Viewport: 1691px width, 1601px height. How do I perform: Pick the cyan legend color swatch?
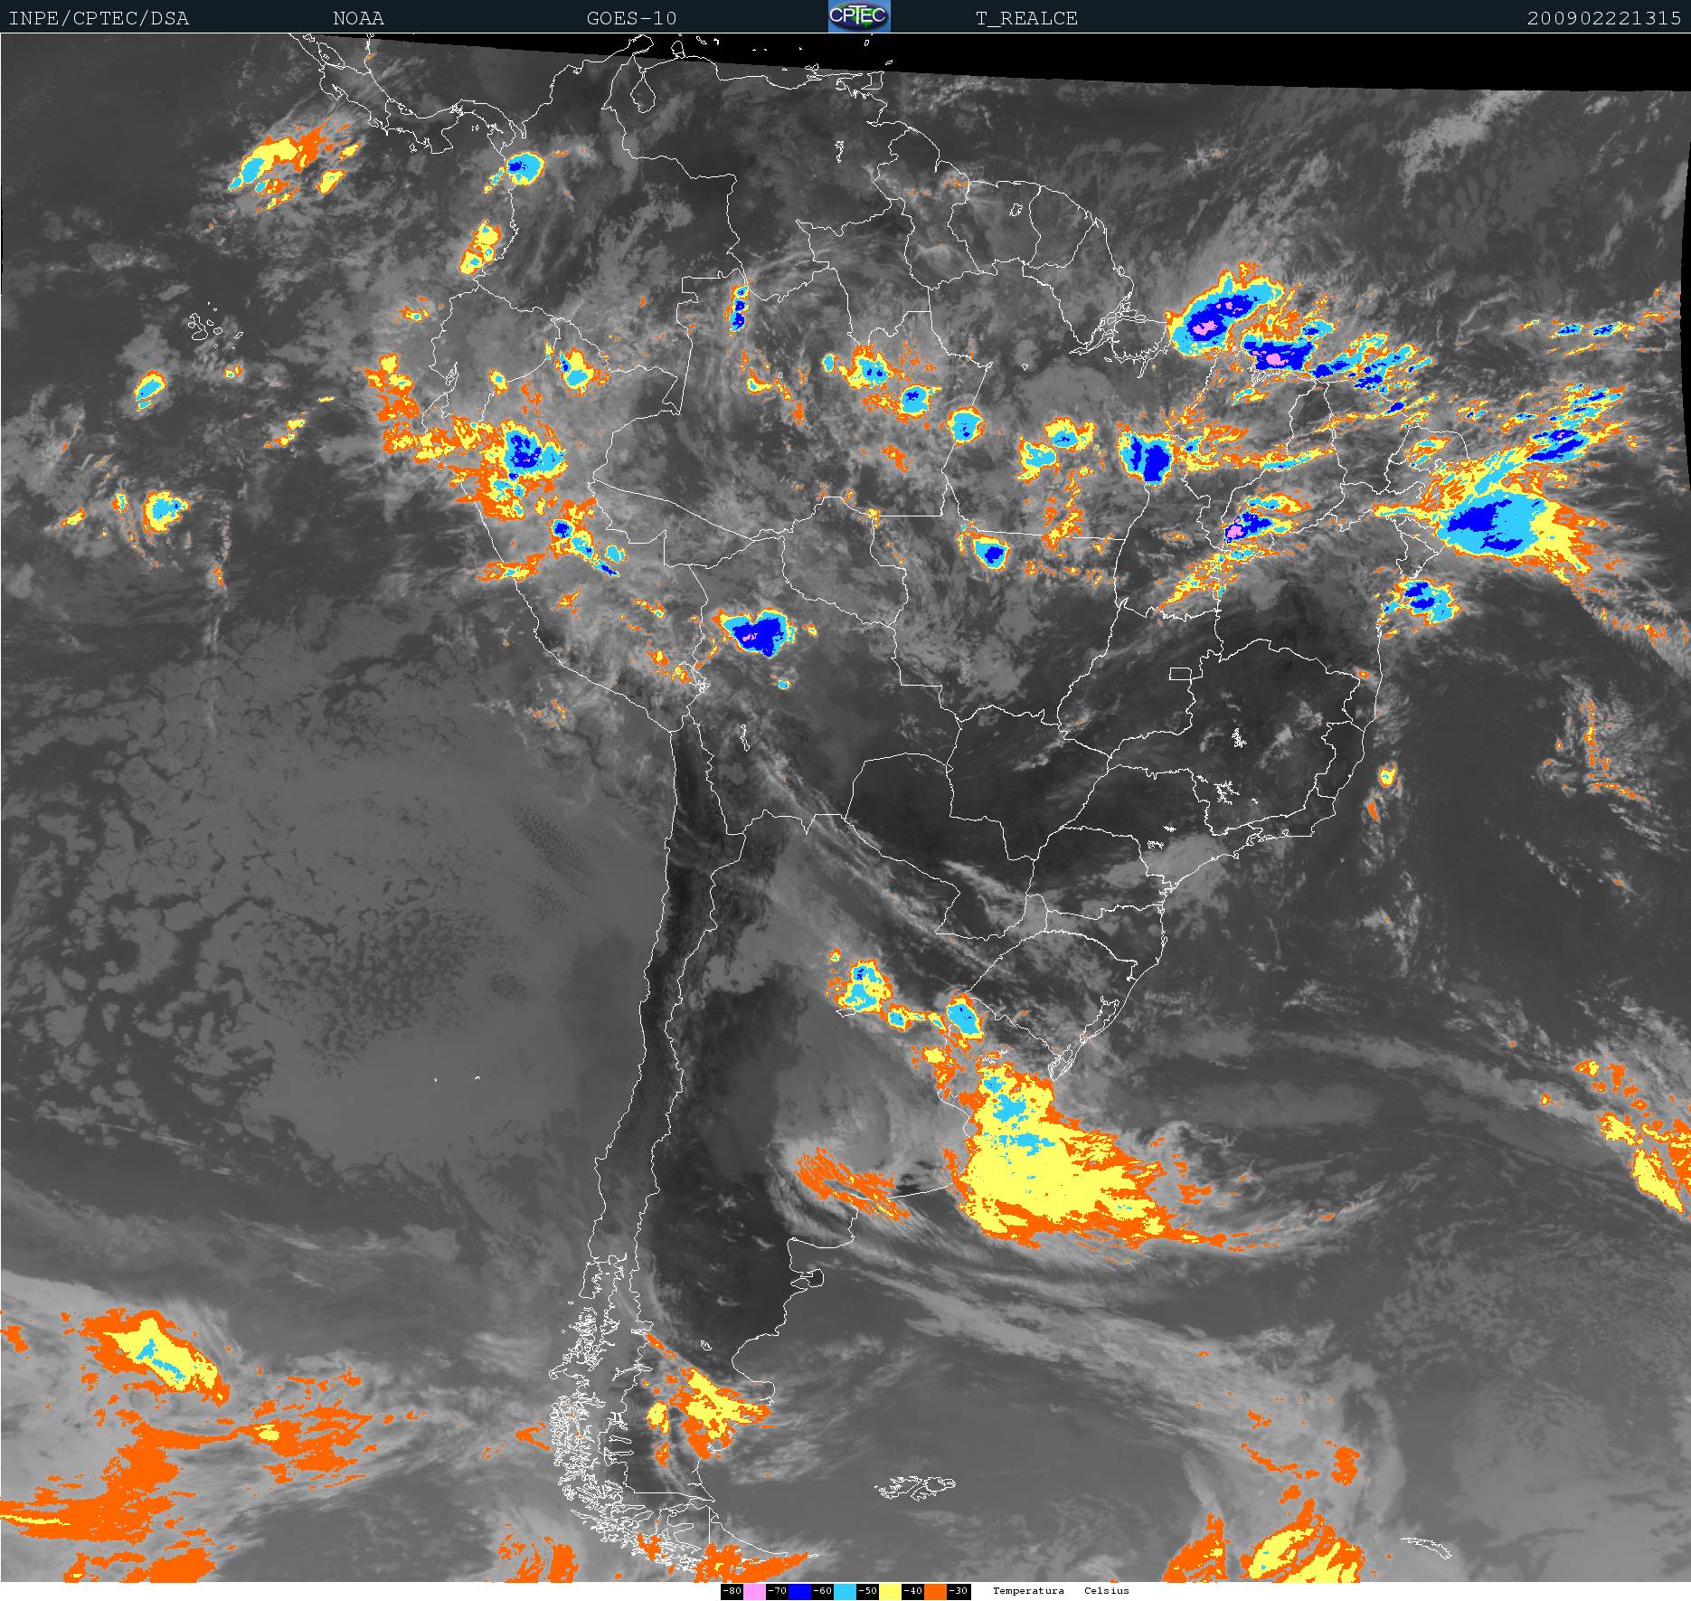pos(845,1591)
